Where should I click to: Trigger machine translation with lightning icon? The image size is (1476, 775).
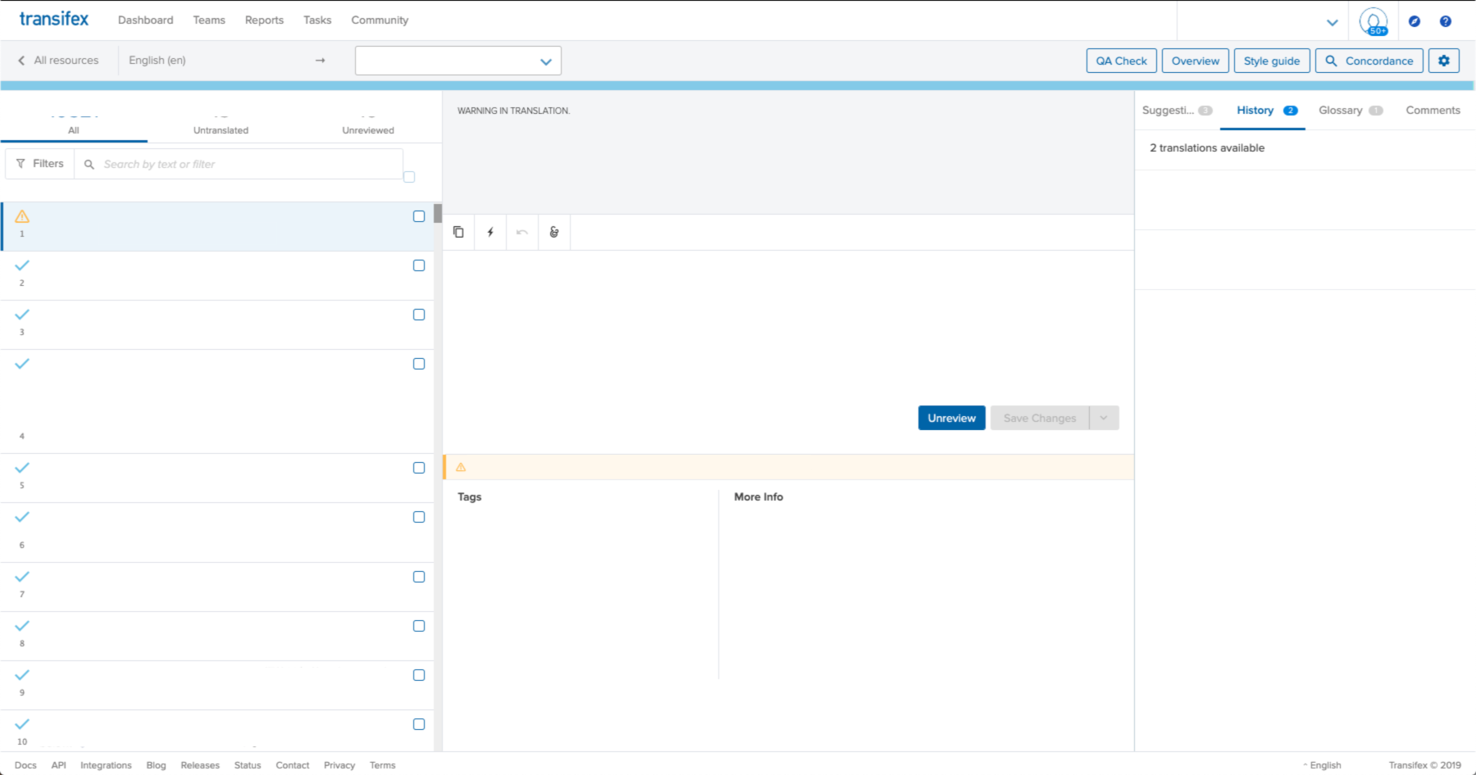point(490,232)
